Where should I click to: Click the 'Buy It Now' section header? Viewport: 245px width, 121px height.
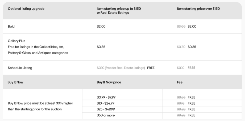point(15,82)
